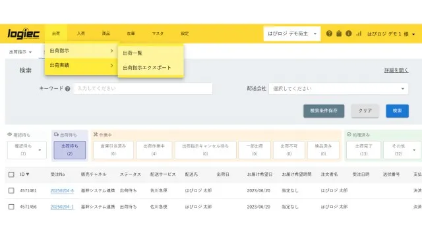Screen dimensions: 422x237
Task: Open order link 20250204-6
Action: 62,190
